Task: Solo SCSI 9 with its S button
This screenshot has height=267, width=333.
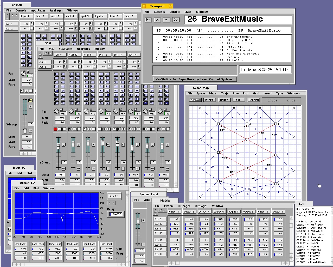Action: 60,129
